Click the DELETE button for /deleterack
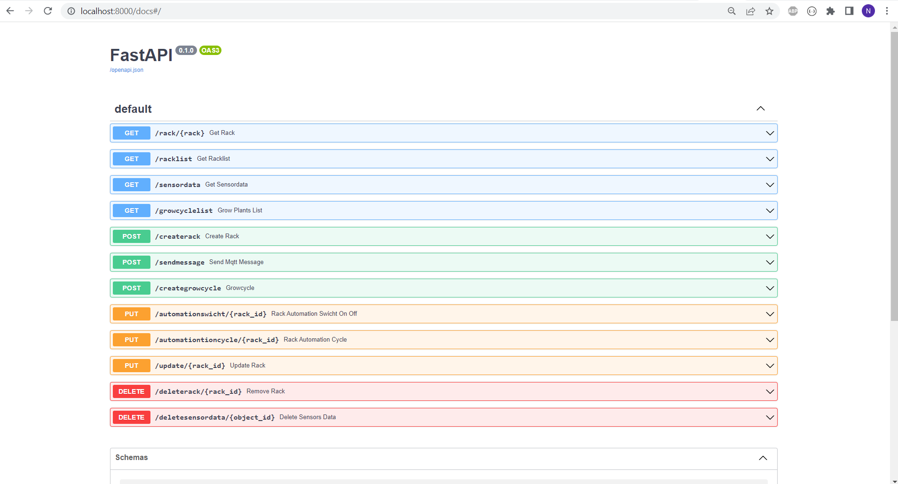Viewport: 898px width, 484px height. pos(132,391)
